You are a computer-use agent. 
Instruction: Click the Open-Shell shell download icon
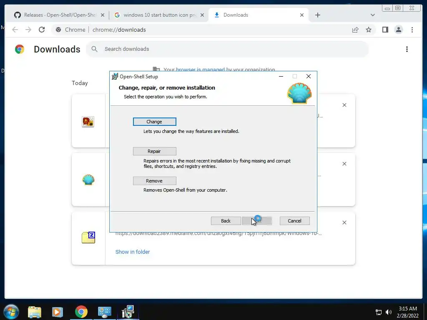(88, 180)
